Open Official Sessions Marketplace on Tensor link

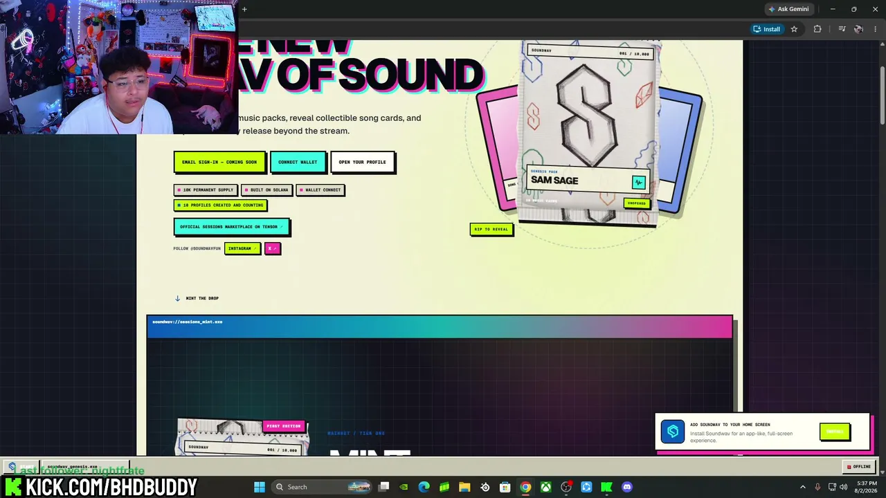click(x=231, y=227)
